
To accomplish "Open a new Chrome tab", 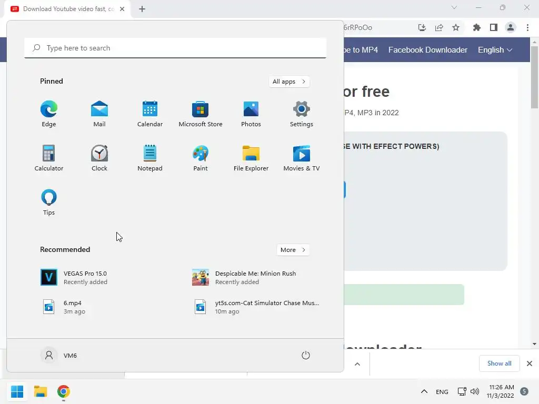I will pyautogui.click(x=142, y=9).
